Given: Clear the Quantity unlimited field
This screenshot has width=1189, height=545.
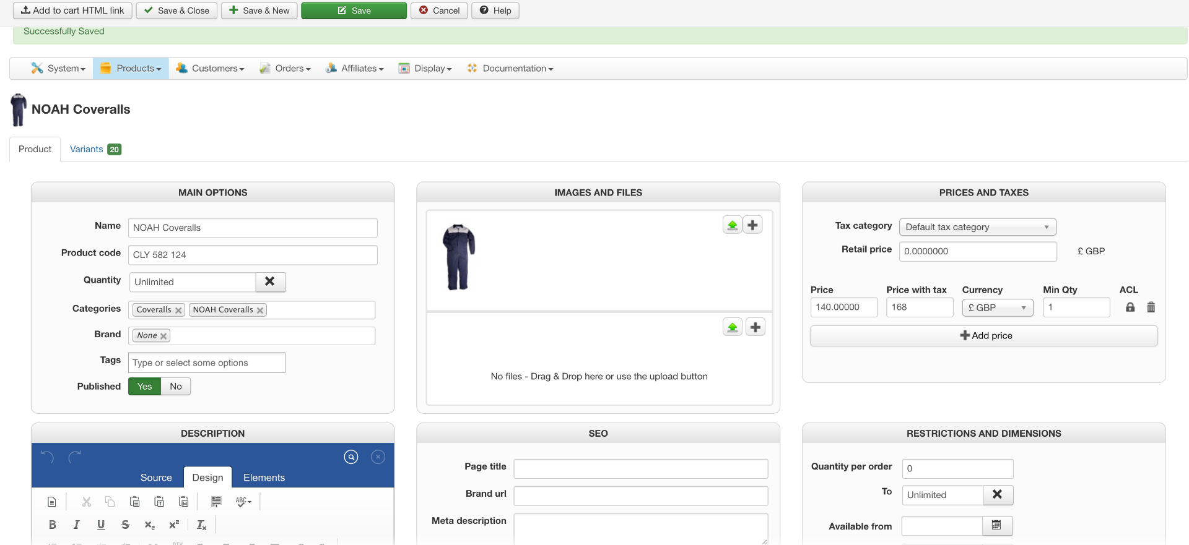Looking at the screenshot, I should click(270, 282).
